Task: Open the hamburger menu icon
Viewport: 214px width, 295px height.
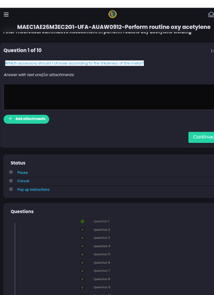Action: point(6,14)
